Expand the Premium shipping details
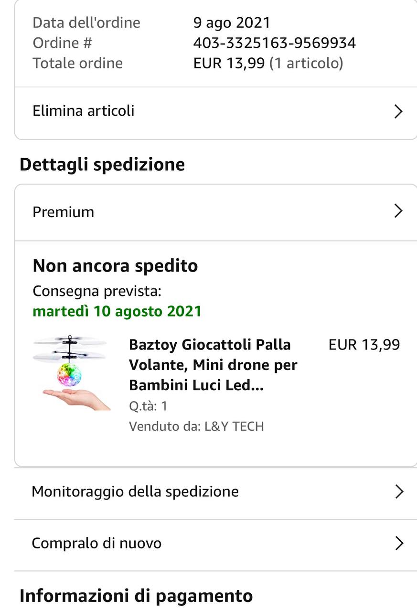The image size is (417, 612). [x=64, y=212]
